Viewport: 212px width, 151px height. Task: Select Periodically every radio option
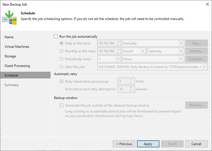point(61,59)
